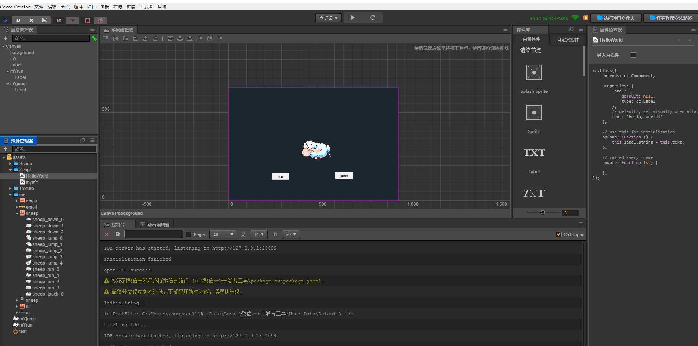
Task: Select the rect transform tool
Action: (44, 20)
